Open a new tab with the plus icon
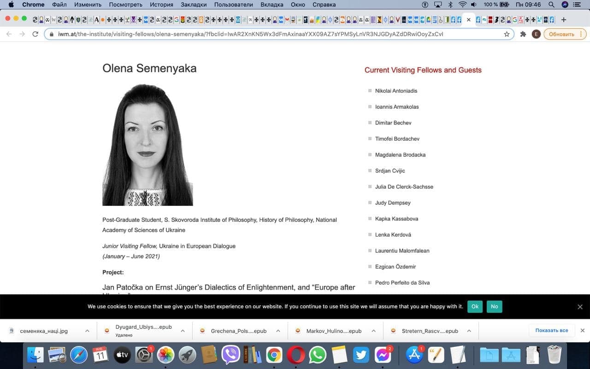This screenshot has width=590, height=369. click(x=563, y=20)
